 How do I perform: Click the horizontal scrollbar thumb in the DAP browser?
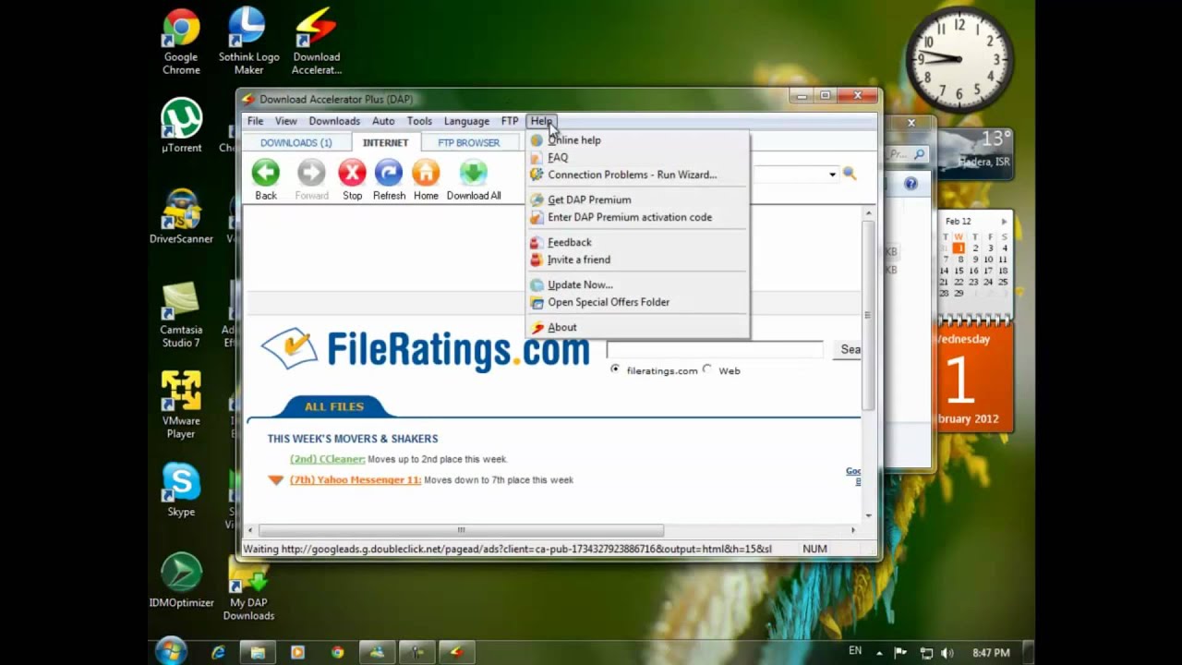tap(461, 530)
